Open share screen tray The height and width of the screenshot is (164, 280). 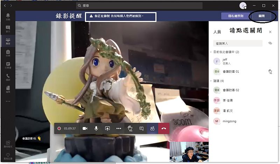(x=107, y=128)
